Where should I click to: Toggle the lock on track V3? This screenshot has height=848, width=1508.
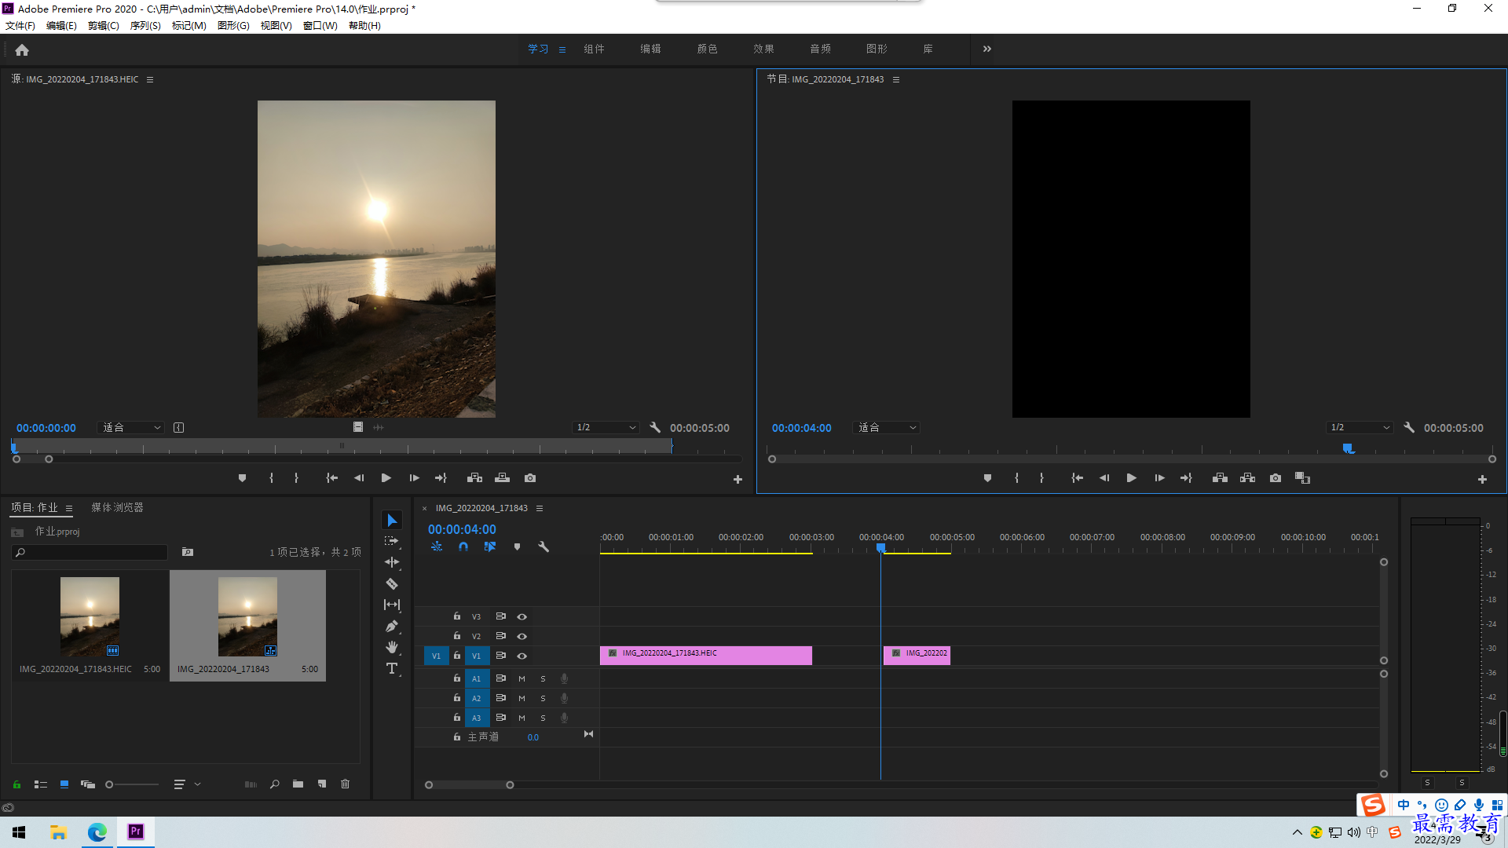click(x=457, y=616)
